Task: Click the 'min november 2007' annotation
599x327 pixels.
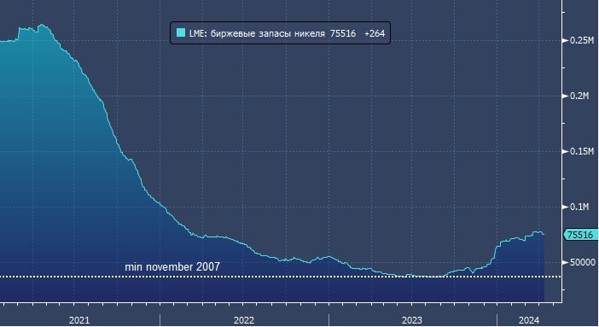Action: tap(172, 266)
